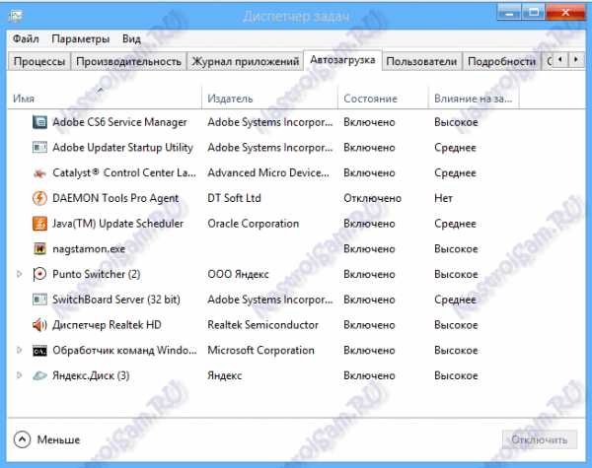This screenshot has width=592, height=468.
Task: Maximize the Task Manager window
Action: (534, 13)
